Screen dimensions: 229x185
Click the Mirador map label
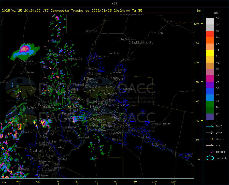[x=117, y=140]
